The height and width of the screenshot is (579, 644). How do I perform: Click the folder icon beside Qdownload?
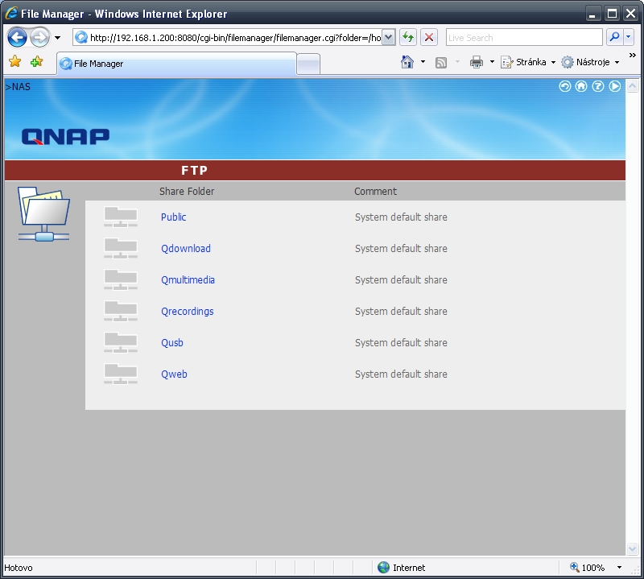click(120, 248)
